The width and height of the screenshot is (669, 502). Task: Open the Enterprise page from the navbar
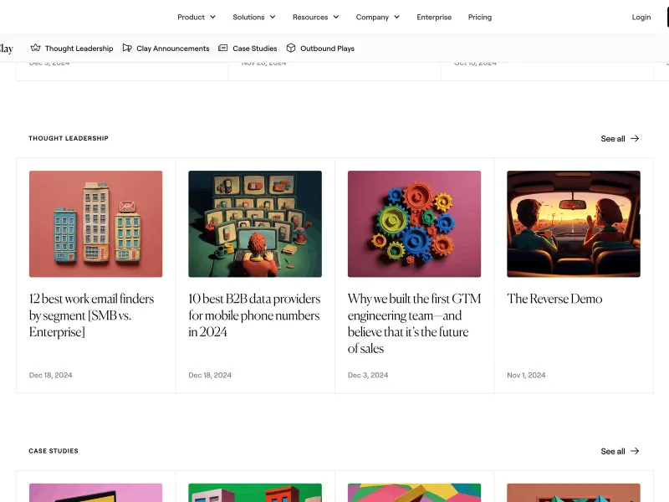point(434,17)
